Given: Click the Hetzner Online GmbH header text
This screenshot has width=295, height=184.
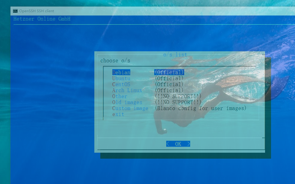Looking at the screenshot, I should pyautogui.click(x=42, y=19).
